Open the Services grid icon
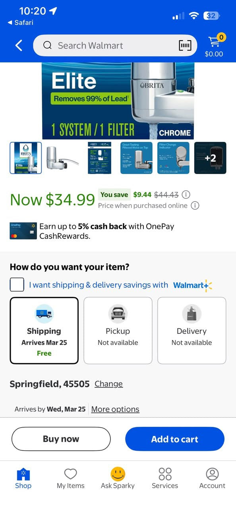Screen dimensions: 236x511 (165, 474)
